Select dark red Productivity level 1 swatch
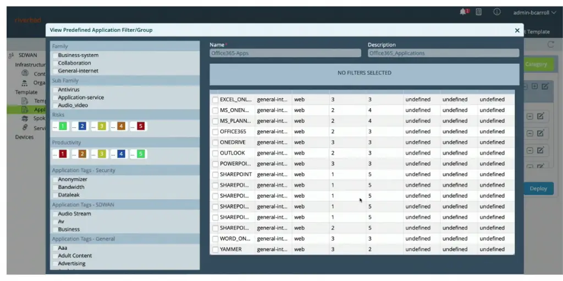Viewport: 563px width, 281px height. click(63, 154)
